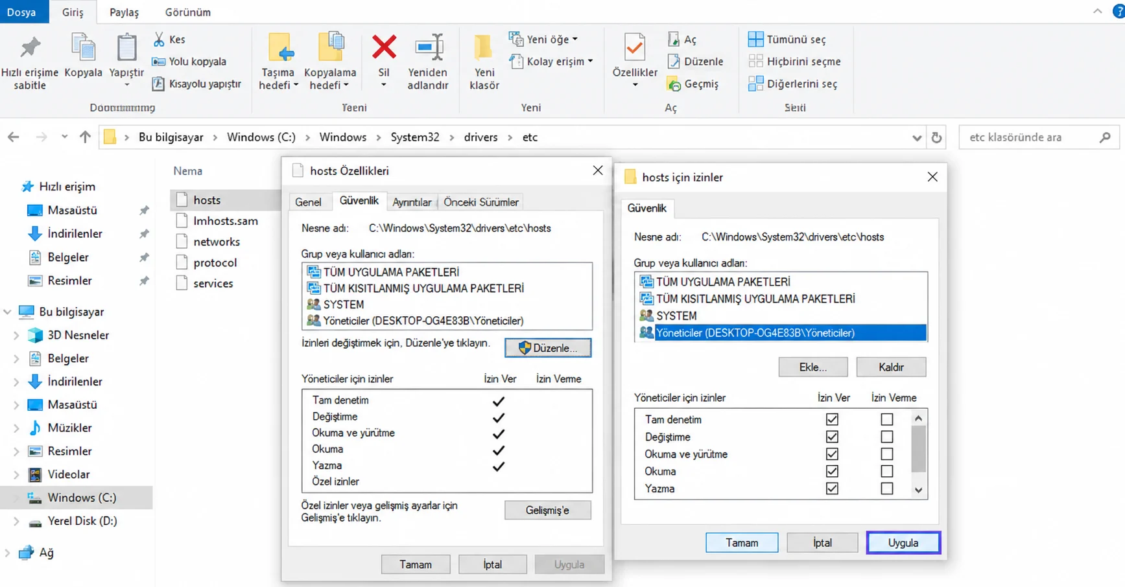Create Yeni klasör
Image resolution: width=1125 pixels, height=587 pixels.
484,62
